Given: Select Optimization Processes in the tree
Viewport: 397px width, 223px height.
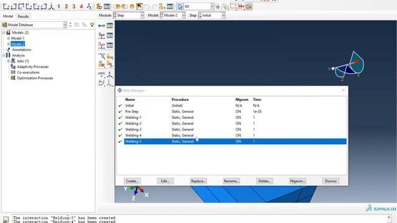Looking at the screenshot, I should (35, 78).
